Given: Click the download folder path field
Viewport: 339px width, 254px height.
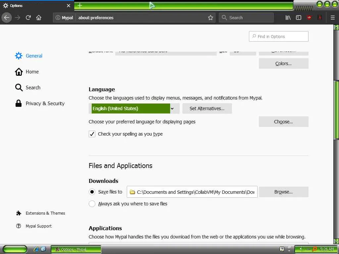Looking at the screenshot, I should pos(192,192).
